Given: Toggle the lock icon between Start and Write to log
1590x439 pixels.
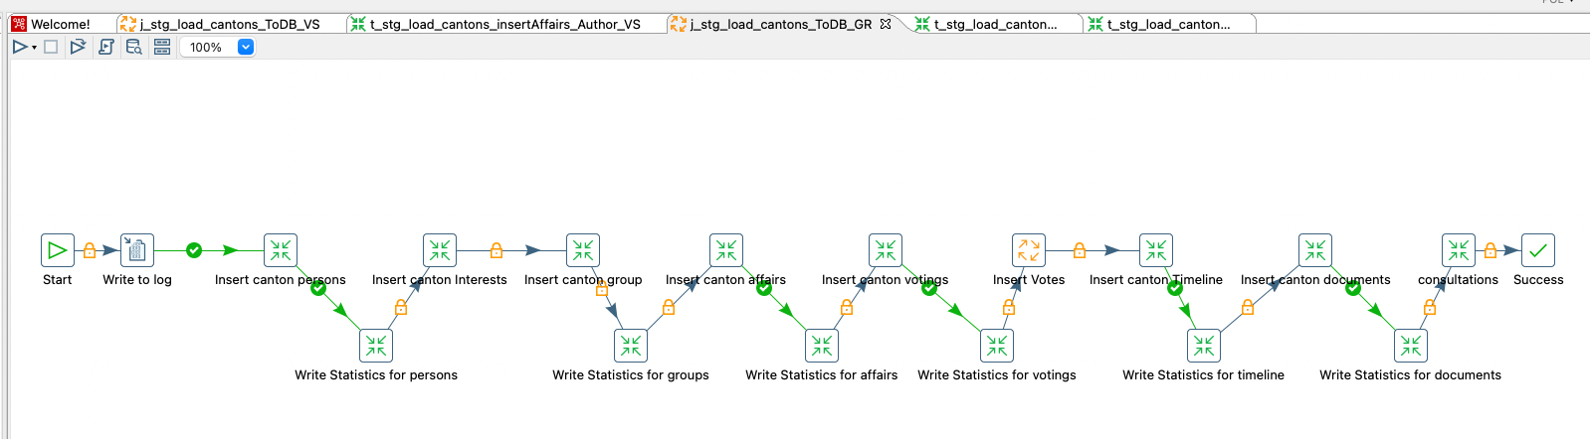Looking at the screenshot, I should click(90, 250).
